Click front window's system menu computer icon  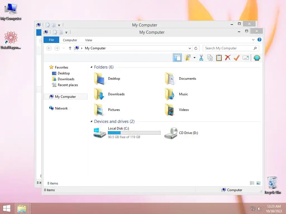46,32
